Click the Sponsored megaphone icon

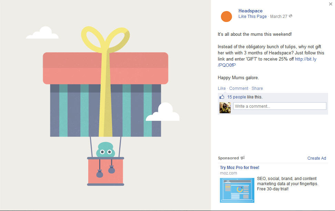point(243,158)
